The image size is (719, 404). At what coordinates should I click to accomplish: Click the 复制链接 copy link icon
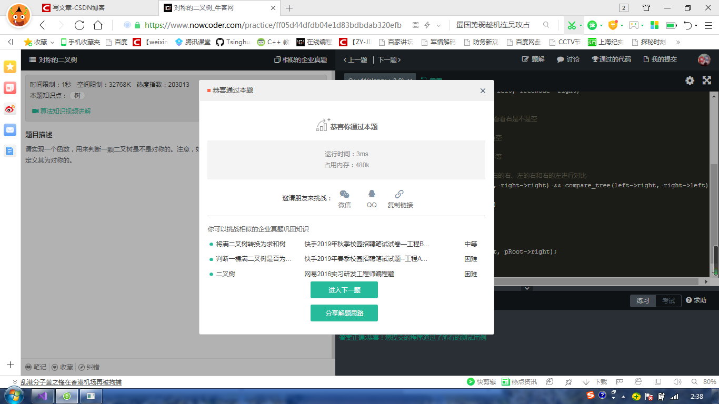point(398,195)
